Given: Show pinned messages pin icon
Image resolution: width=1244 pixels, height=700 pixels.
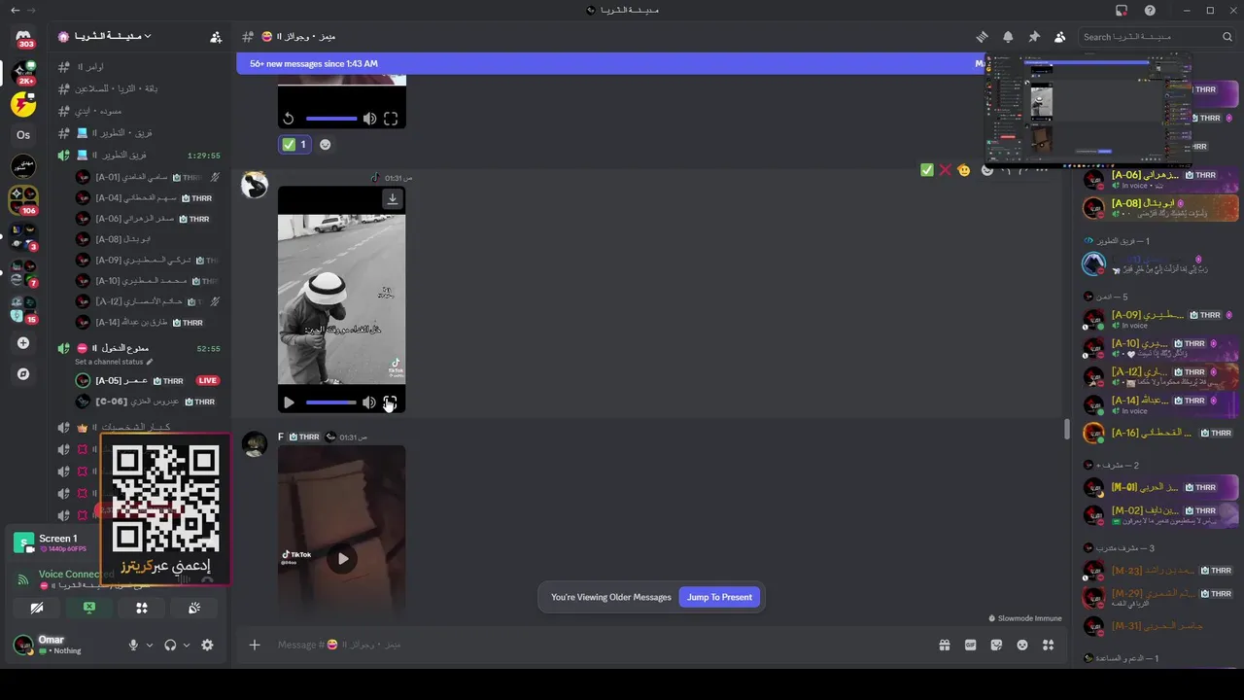Looking at the screenshot, I should click(x=1034, y=37).
